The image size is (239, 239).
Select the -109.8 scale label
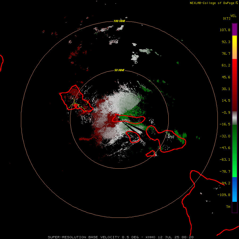pyautogui.click(x=224, y=195)
